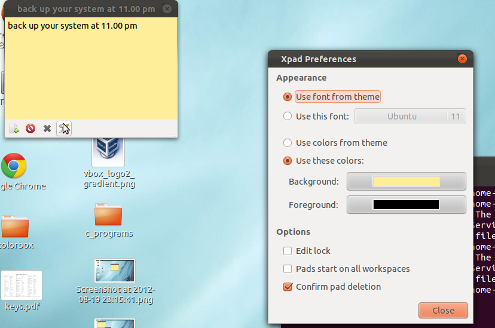
Task: Click the red delete pad icon
Action: [30, 128]
